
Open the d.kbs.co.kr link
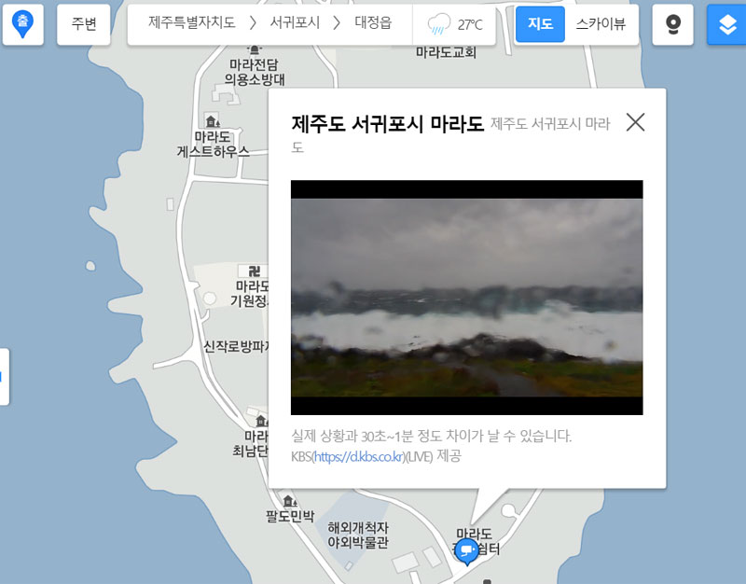coord(359,456)
